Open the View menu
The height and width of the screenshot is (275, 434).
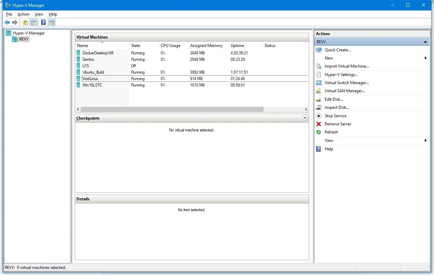[39, 14]
